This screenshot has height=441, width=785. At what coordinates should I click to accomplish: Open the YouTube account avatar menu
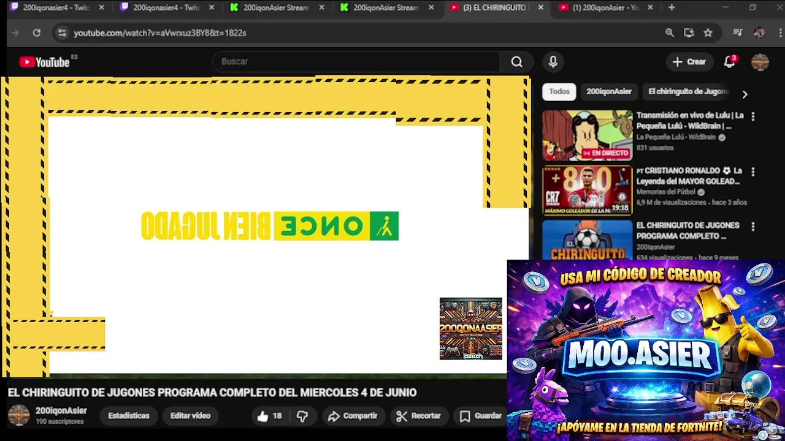tap(760, 62)
